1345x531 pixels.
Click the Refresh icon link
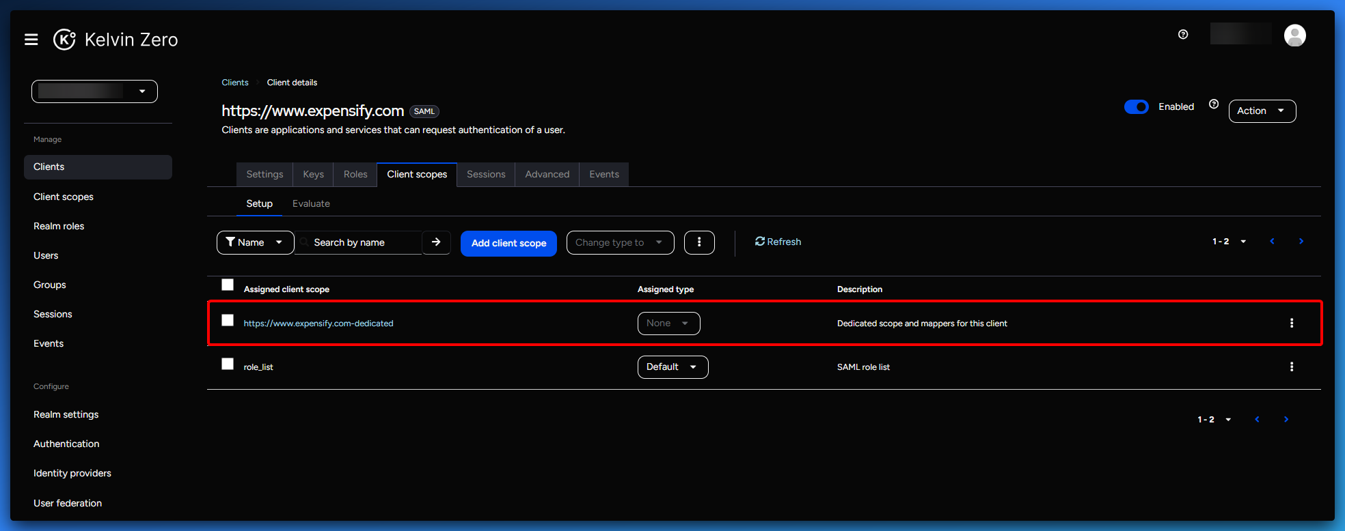(778, 242)
